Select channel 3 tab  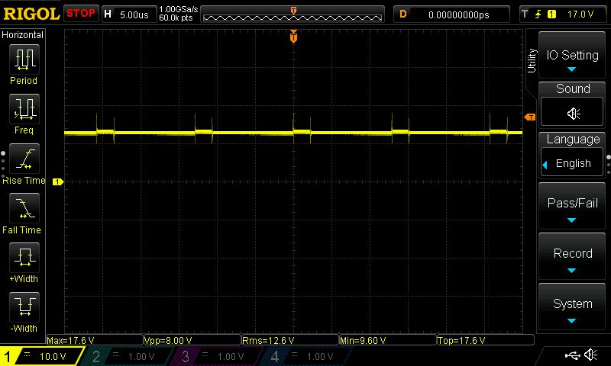[x=216, y=356]
